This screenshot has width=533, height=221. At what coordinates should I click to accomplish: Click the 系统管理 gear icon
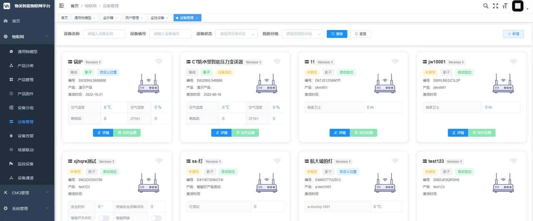[x=6, y=209]
